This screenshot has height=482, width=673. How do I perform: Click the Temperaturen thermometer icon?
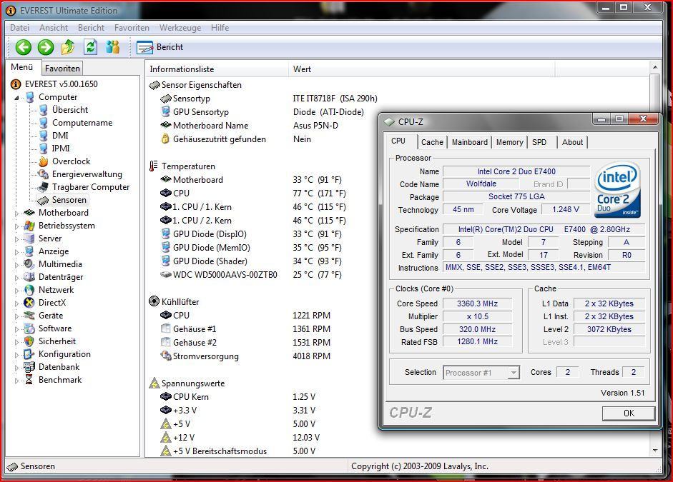153,166
